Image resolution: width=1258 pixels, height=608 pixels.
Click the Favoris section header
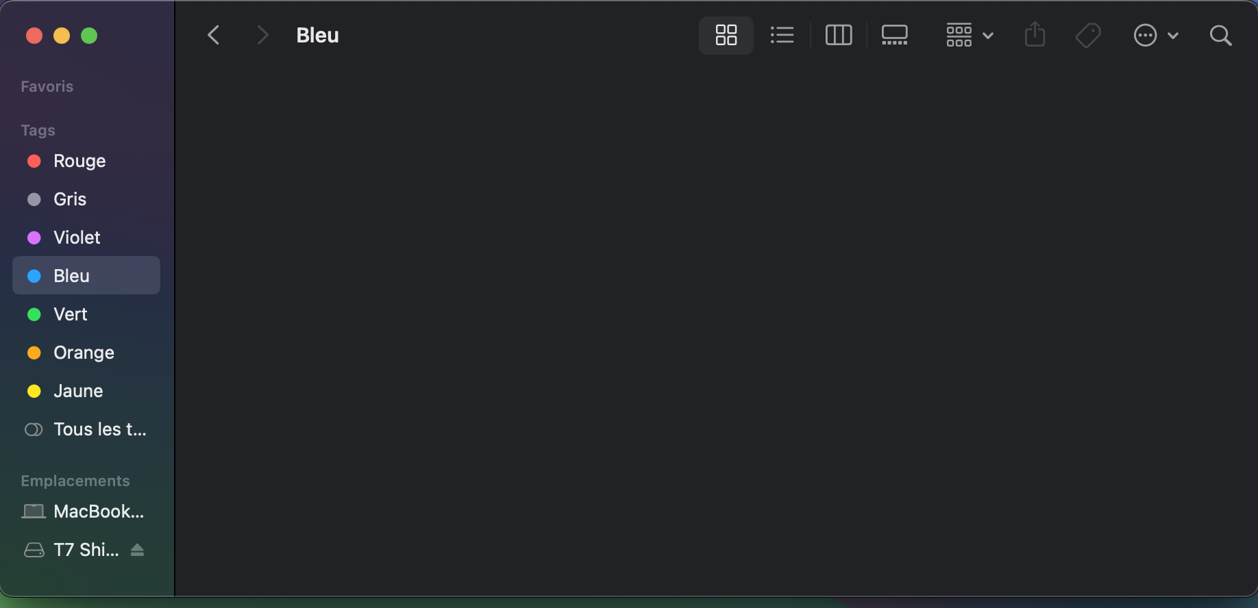(x=47, y=86)
